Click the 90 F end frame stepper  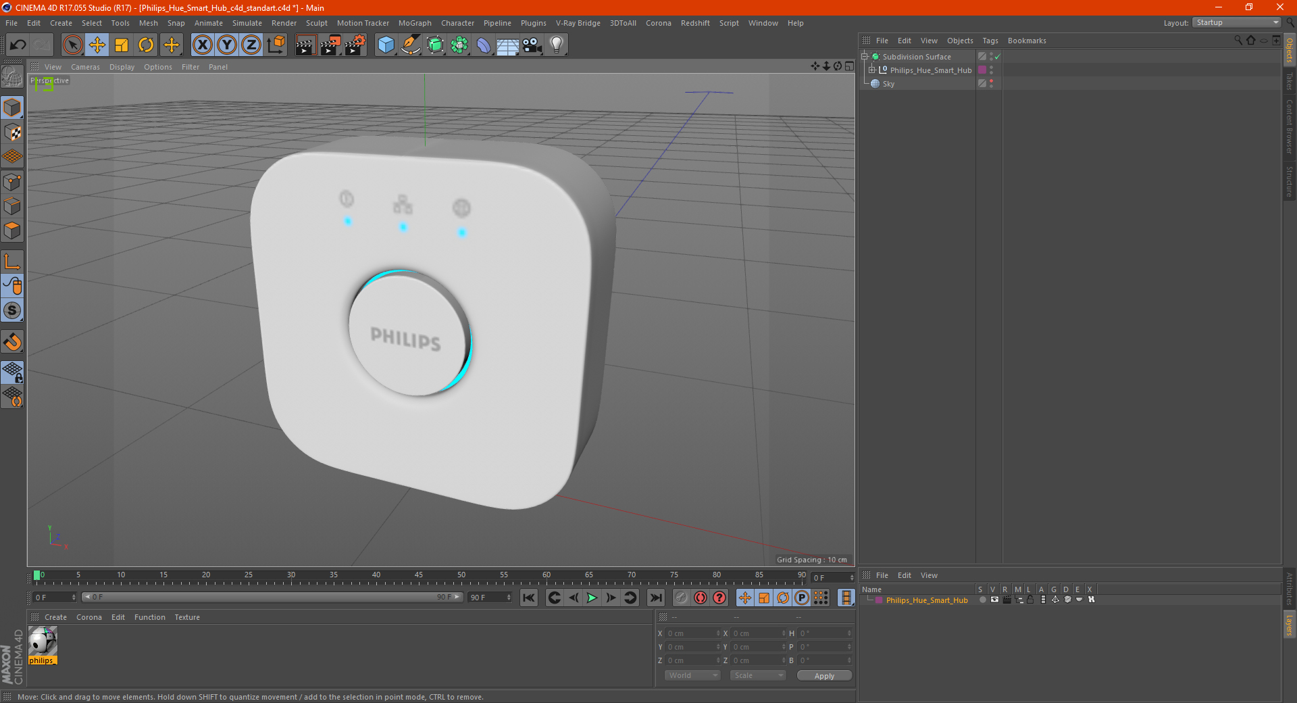[509, 598]
